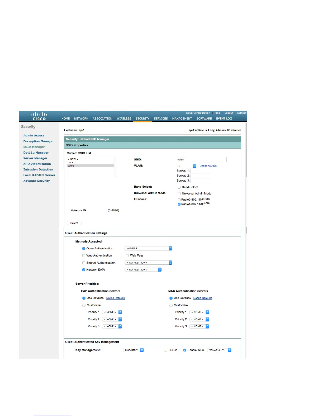Open Local RADIUS Server in sidebar
Viewport: 323px width, 418px height.
39,175
